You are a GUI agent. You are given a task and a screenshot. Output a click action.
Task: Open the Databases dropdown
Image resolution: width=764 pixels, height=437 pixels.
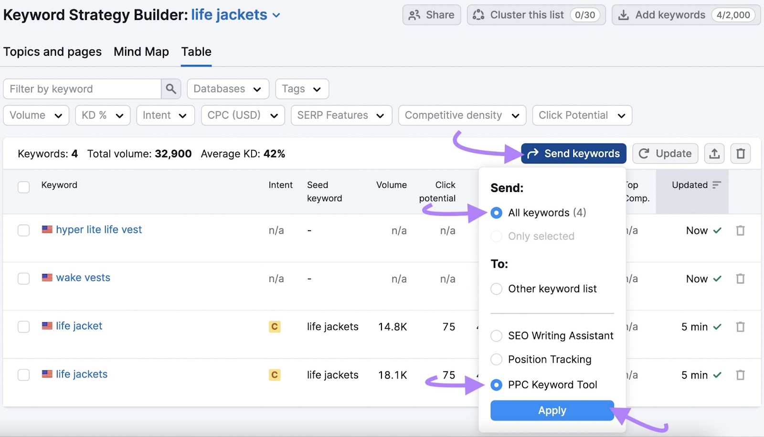click(x=228, y=89)
